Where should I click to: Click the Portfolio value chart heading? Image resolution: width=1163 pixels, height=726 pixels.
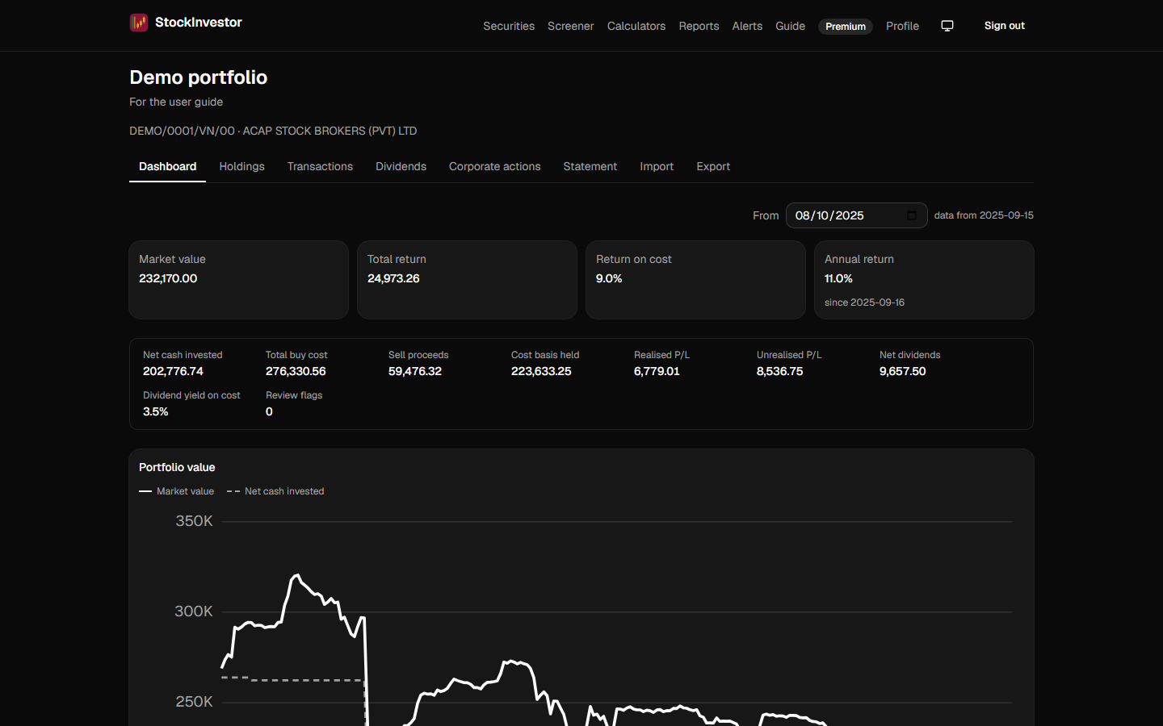[177, 467]
